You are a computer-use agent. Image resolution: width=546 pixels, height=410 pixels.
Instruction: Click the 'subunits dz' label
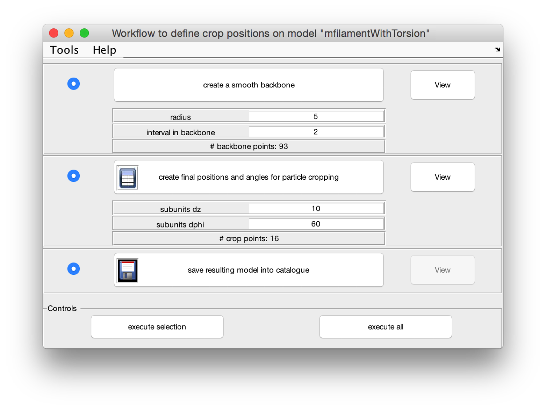(181, 210)
